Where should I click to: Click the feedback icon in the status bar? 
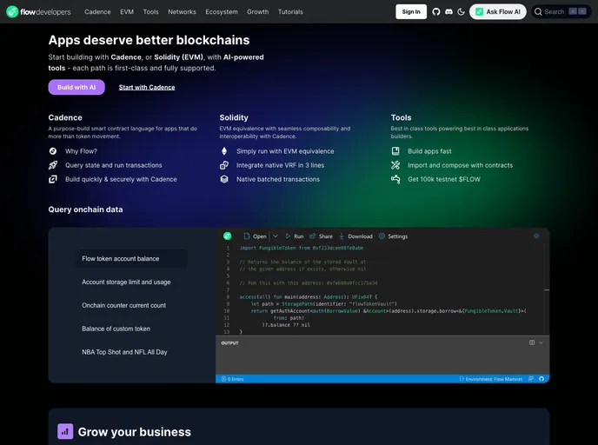click(531, 379)
